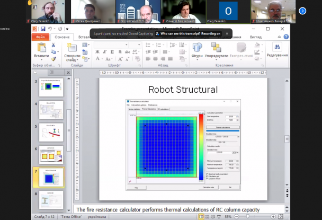Open PowerPoint Help question mark icon
This screenshot has height=220, width=322.
[x=286, y=37]
